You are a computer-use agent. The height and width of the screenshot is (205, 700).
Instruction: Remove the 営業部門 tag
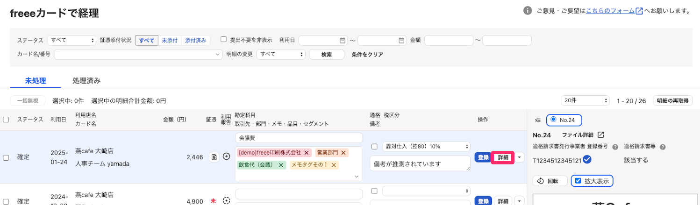[344, 153]
